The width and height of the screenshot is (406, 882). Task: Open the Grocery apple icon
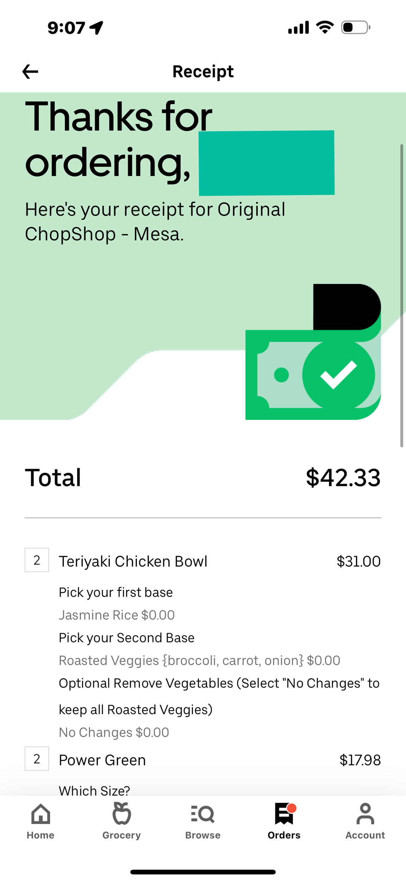pos(121,814)
